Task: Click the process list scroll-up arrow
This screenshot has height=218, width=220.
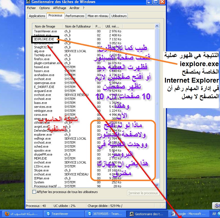Action: point(158,31)
